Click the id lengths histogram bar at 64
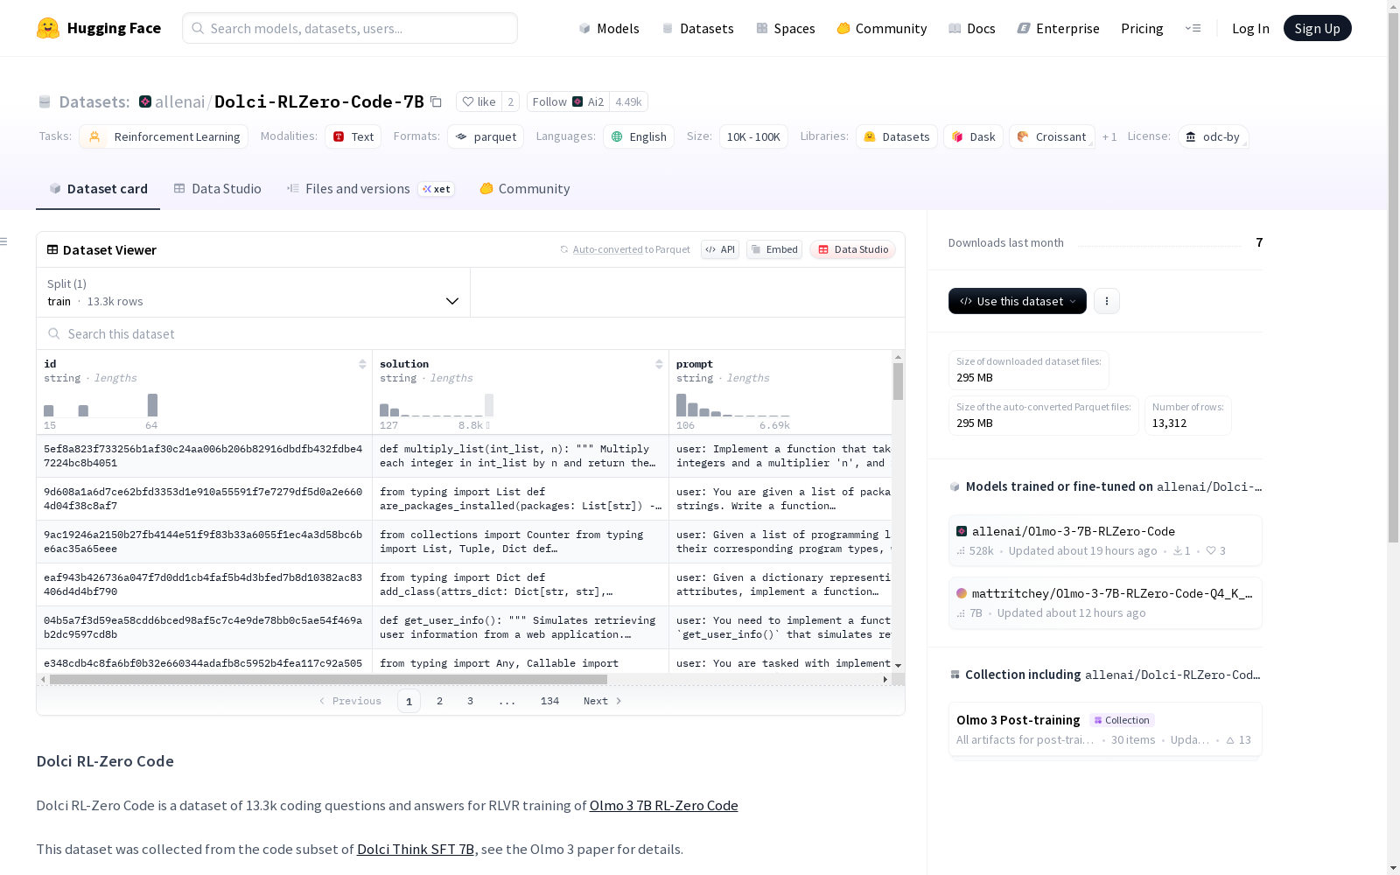The width and height of the screenshot is (1400, 875). [152, 405]
